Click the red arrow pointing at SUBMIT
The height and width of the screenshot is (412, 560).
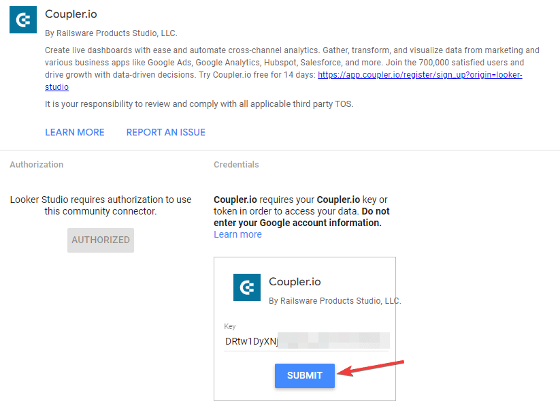[x=372, y=366]
